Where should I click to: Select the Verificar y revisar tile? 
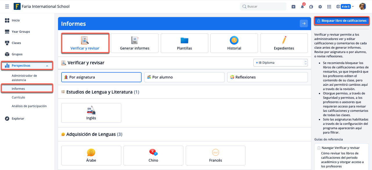point(85,43)
